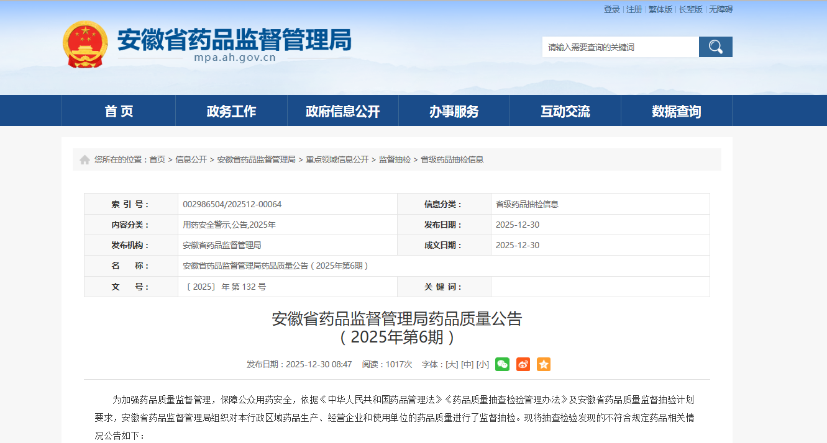The image size is (827, 443).
Task: Open 监督抽检 breadcrumb link
Action: tap(395, 159)
